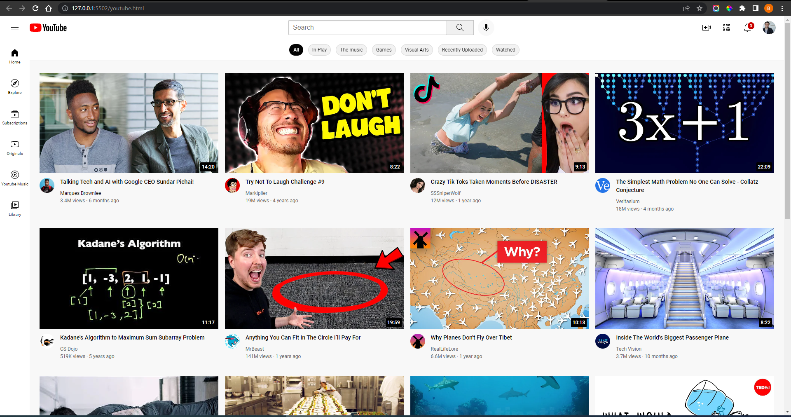791x417 pixels.
Task: Open the create video icon
Action: tap(707, 28)
